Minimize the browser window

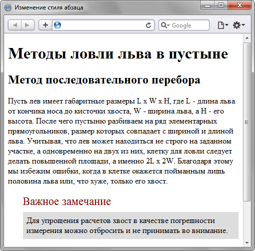click(207, 5)
